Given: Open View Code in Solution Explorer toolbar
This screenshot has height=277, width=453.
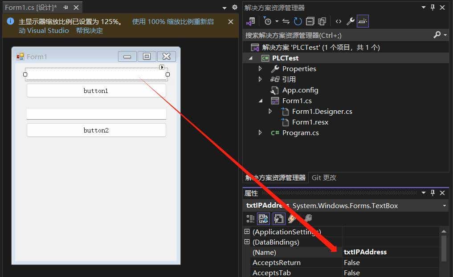Looking at the screenshot, I should tap(339, 21).
